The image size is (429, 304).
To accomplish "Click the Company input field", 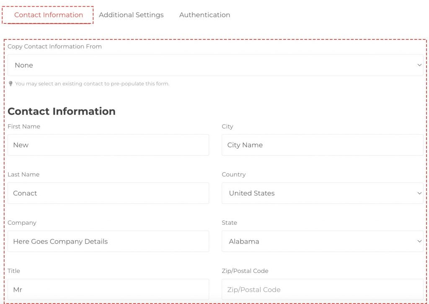I will [x=108, y=241].
